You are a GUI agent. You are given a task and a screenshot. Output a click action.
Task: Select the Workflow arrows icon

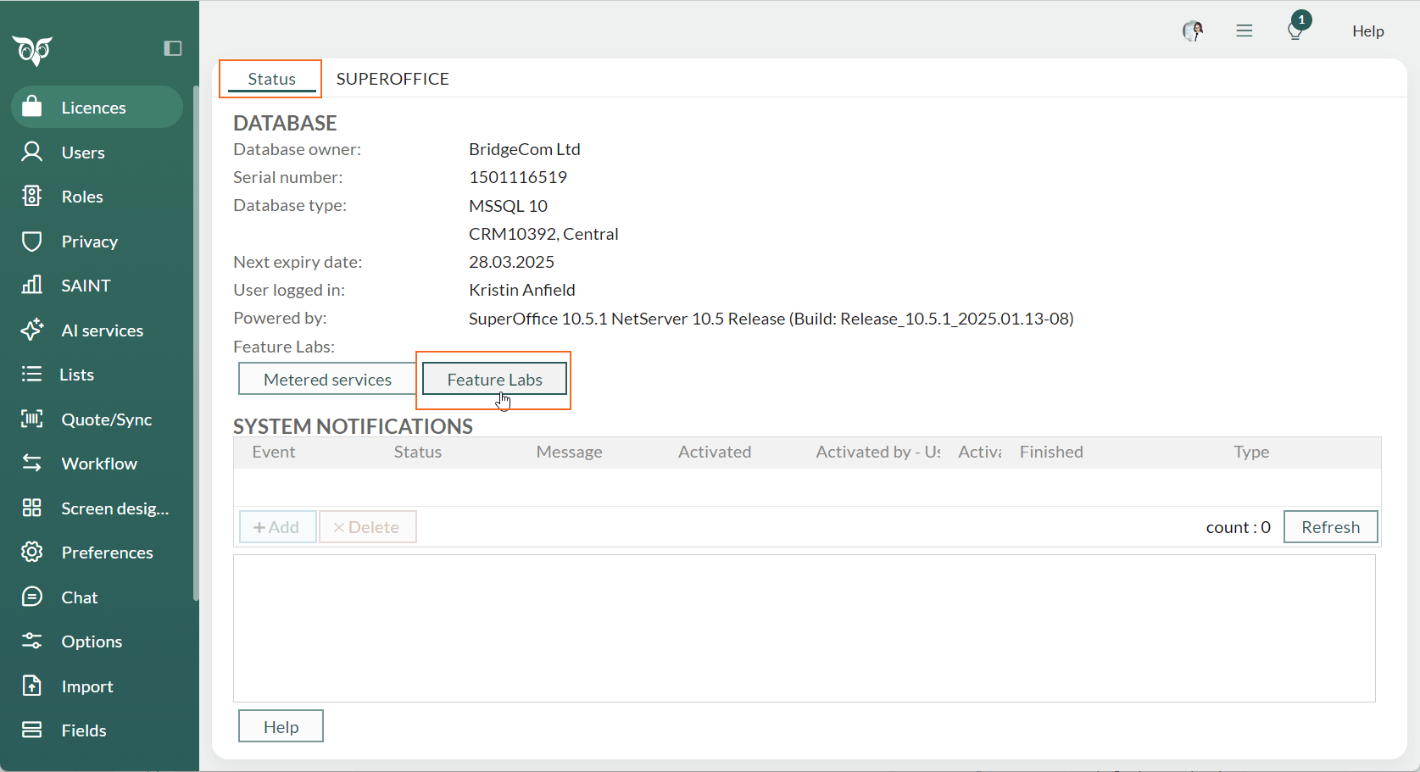point(32,463)
